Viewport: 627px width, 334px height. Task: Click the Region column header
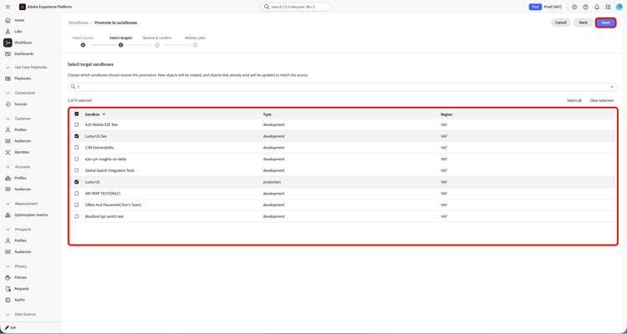click(446, 114)
